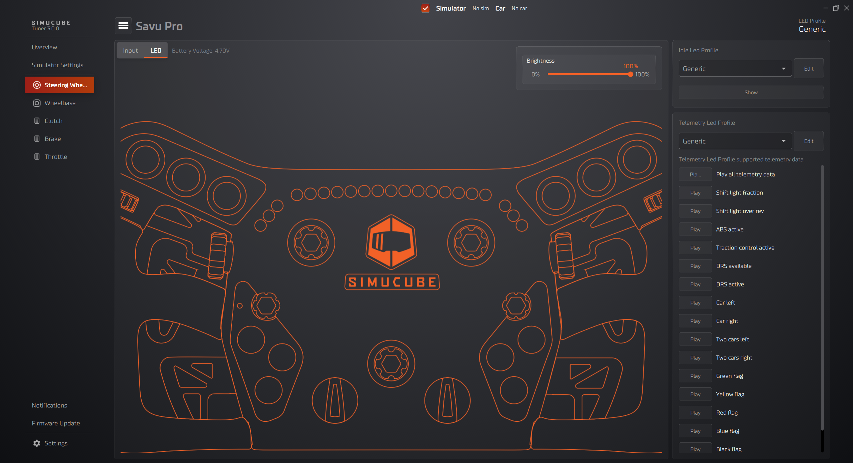Open Clutch pedal settings icon
The height and width of the screenshot is (463, 853).
point(37,121)
